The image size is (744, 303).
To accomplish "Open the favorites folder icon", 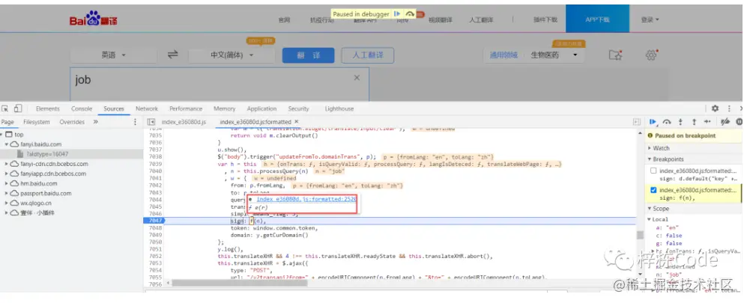I will click(x=615, y=55).
